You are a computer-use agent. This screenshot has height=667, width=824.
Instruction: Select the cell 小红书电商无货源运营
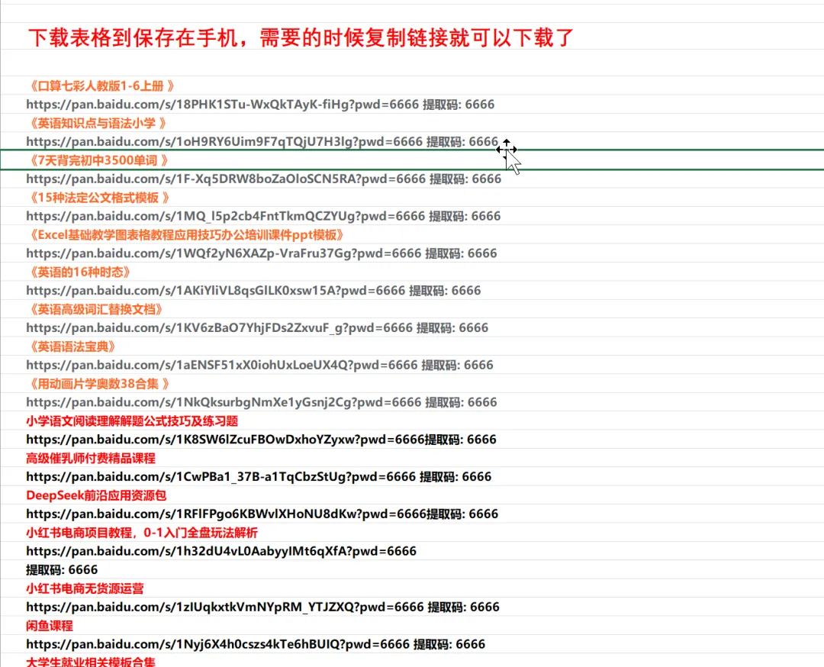tap(85, 588)
